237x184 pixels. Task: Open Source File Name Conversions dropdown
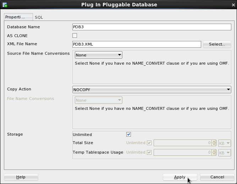tap(99, 55)
